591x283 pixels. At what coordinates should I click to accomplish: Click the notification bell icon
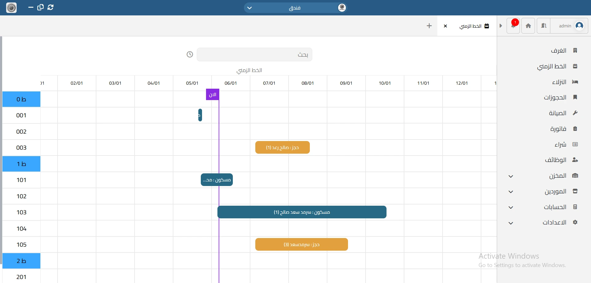[x=513, y=26]
